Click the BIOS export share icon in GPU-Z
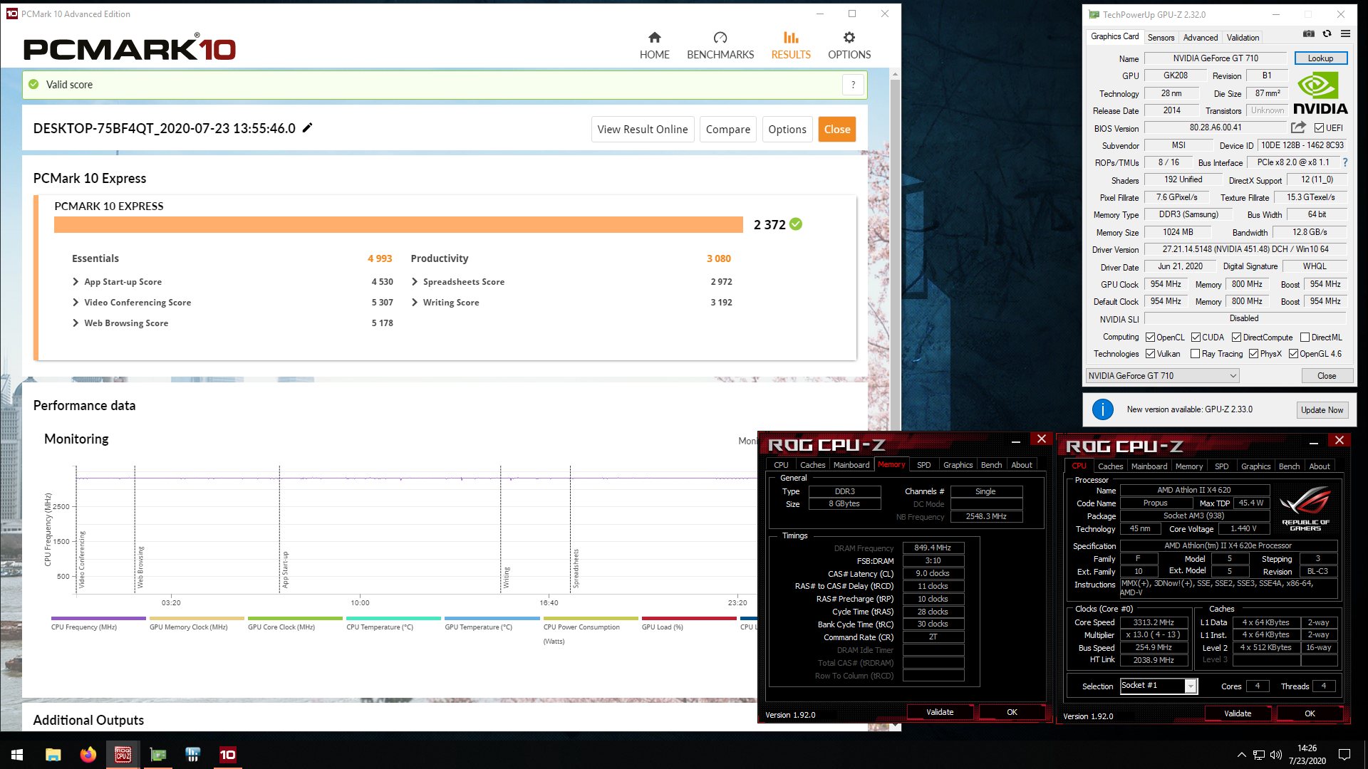The image size is (1368, 769). click(x=1298, y=127)
